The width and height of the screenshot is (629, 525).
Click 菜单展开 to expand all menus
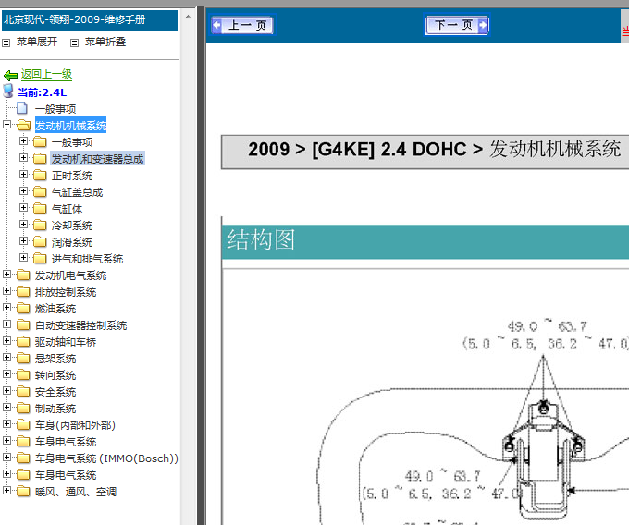(x=37, y=42)
